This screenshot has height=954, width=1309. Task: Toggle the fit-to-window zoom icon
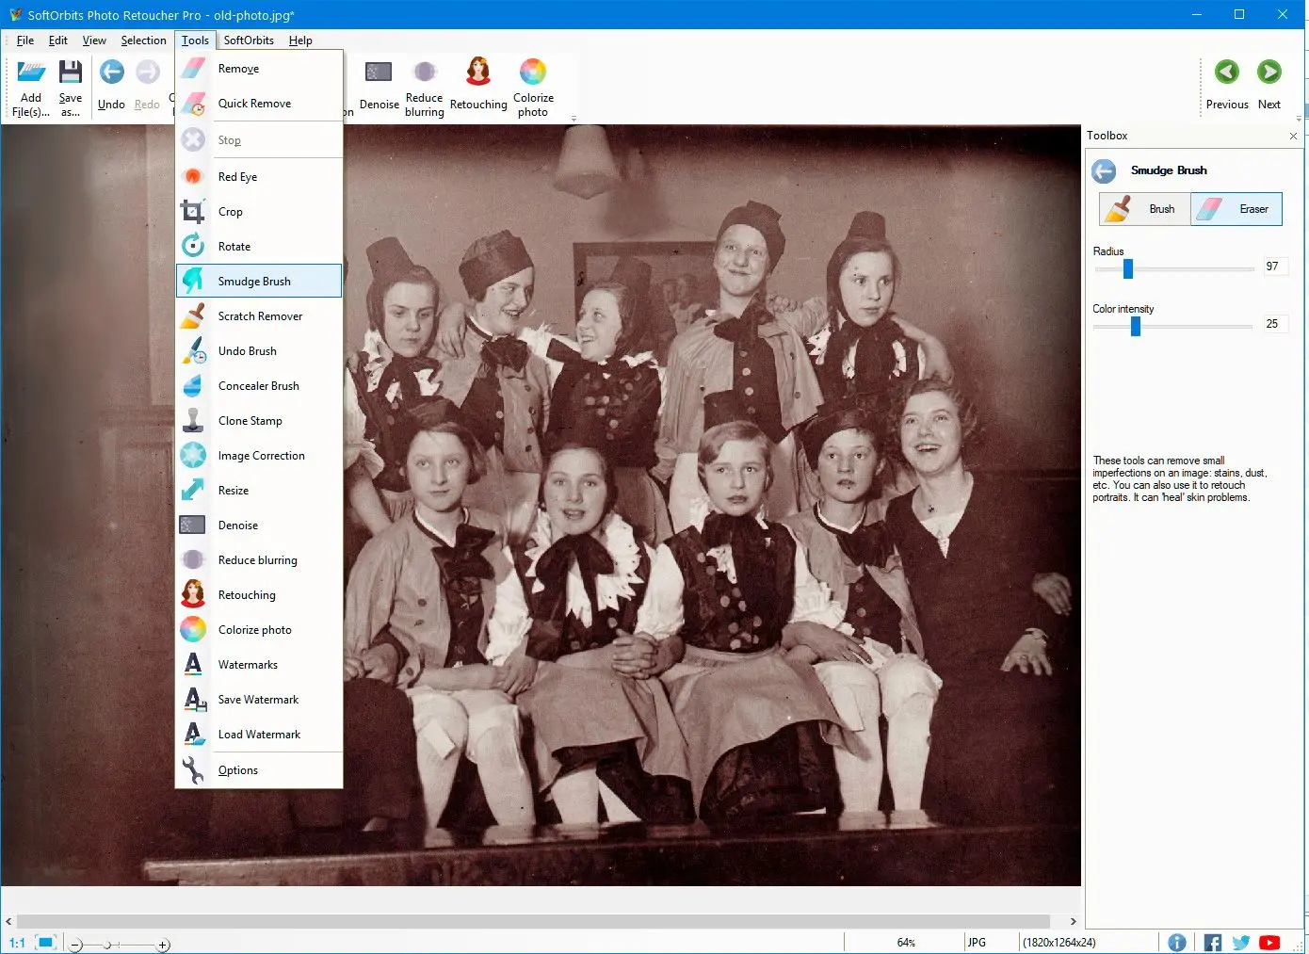pos(45,942)
